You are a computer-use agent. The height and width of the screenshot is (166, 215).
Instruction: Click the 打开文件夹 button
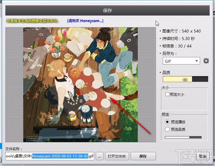(117, 156)
